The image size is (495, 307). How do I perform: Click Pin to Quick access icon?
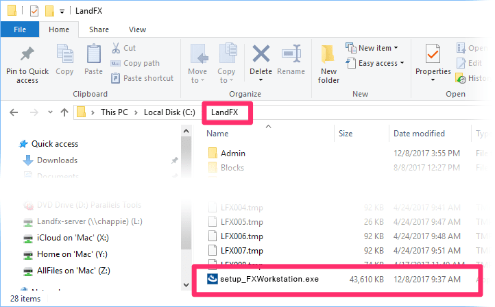[27, 53]
